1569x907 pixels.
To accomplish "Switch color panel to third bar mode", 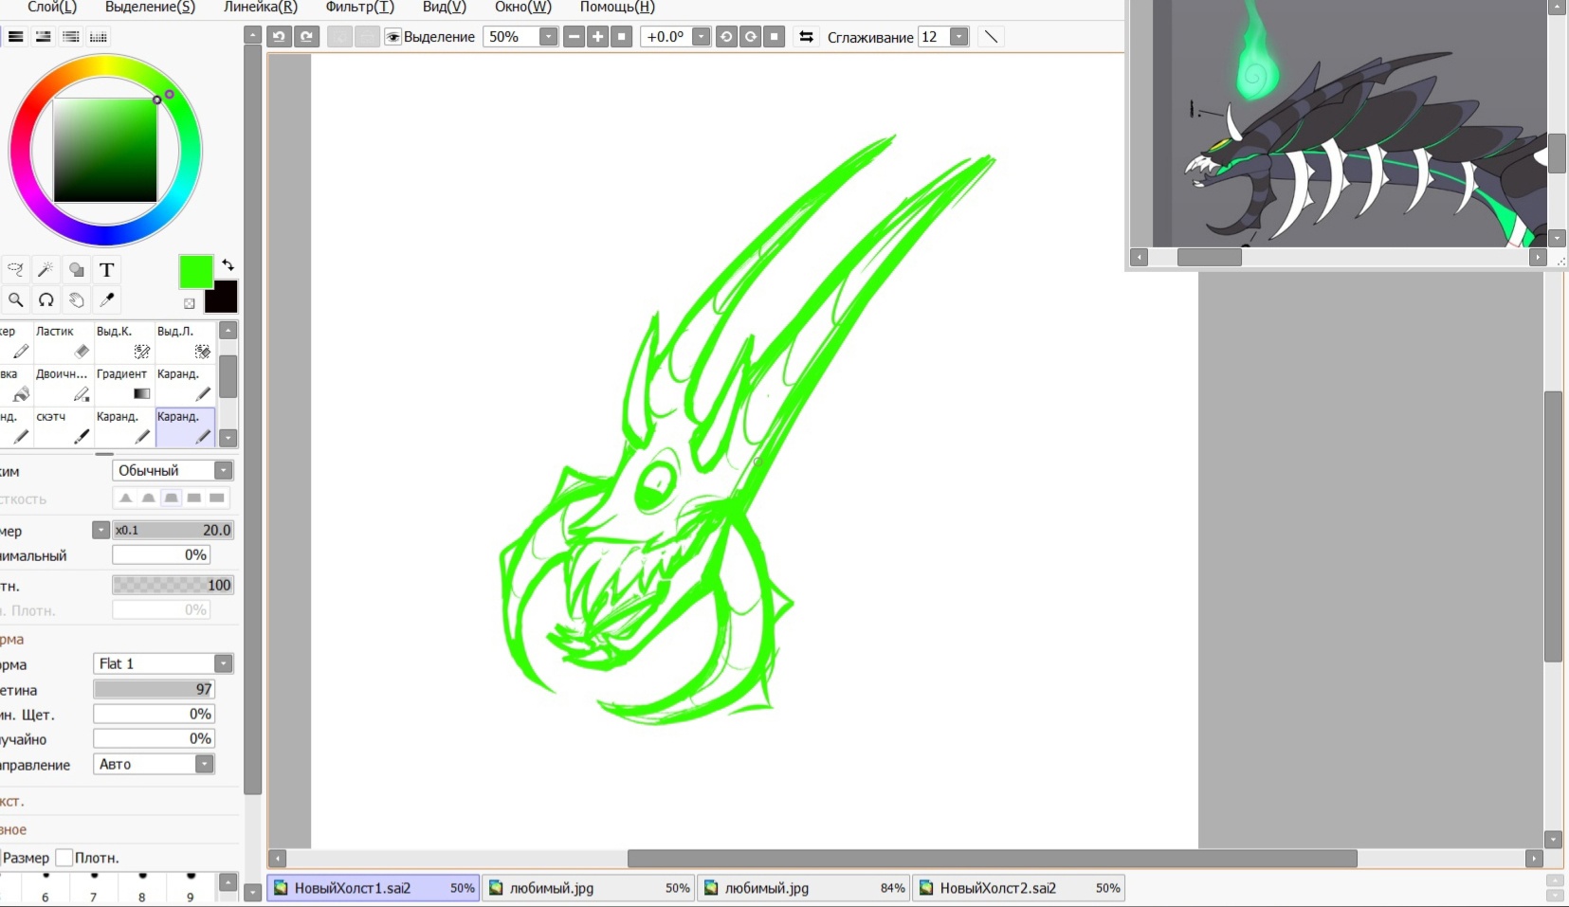I will coord(71,36).
